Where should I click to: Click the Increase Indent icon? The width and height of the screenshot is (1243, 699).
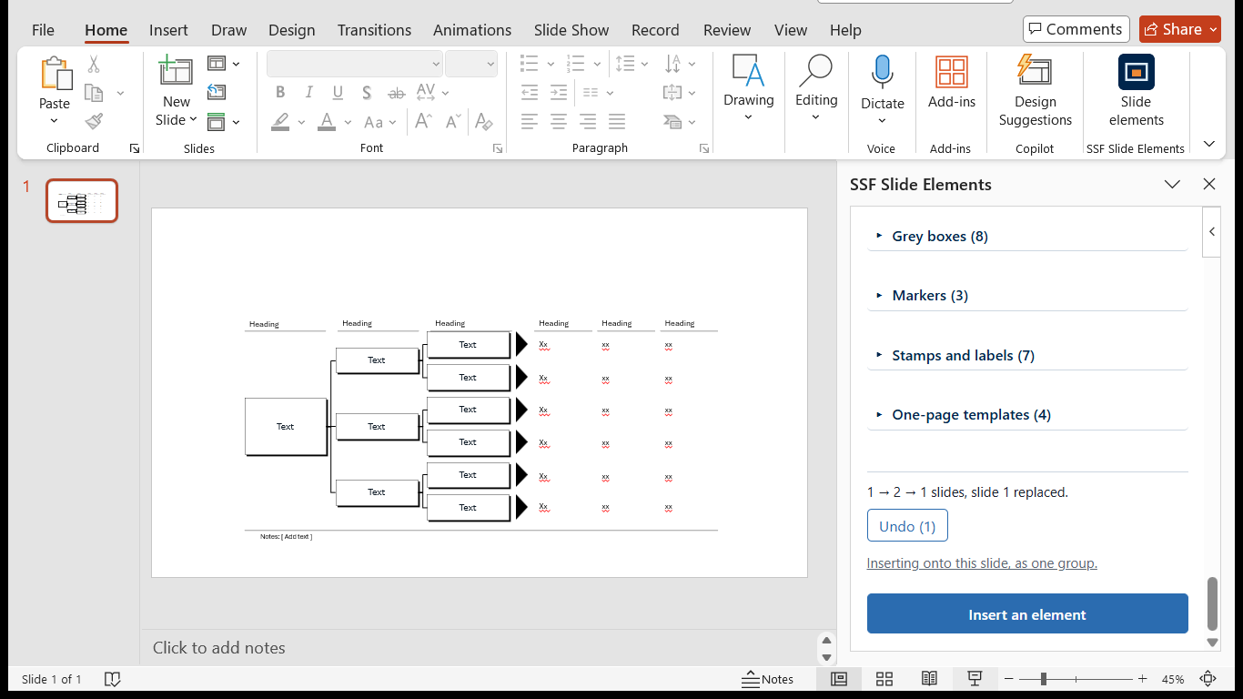pos(559,93)
